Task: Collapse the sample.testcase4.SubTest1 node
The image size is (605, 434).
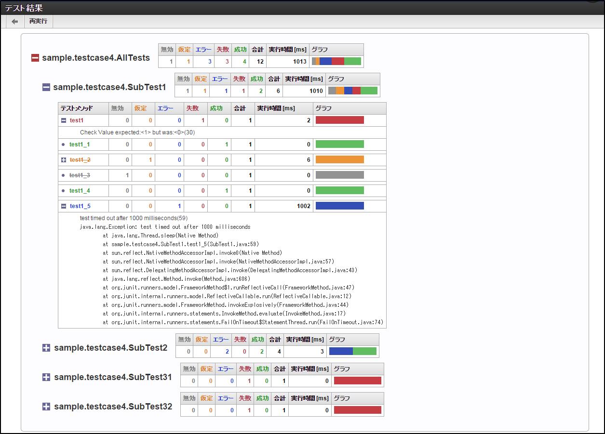Action: [x=46, y=87]
